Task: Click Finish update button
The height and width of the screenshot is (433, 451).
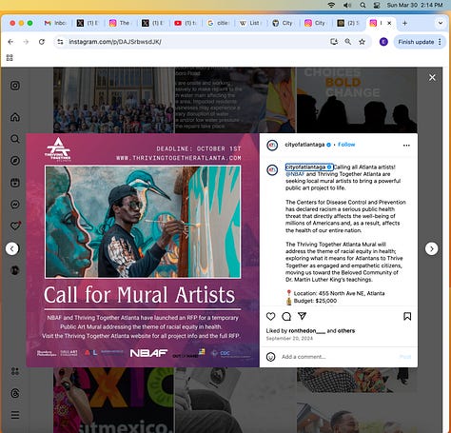Action: (x=416, y=42)
